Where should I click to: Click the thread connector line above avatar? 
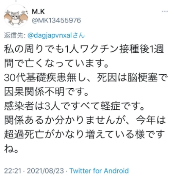coord(16,1)
